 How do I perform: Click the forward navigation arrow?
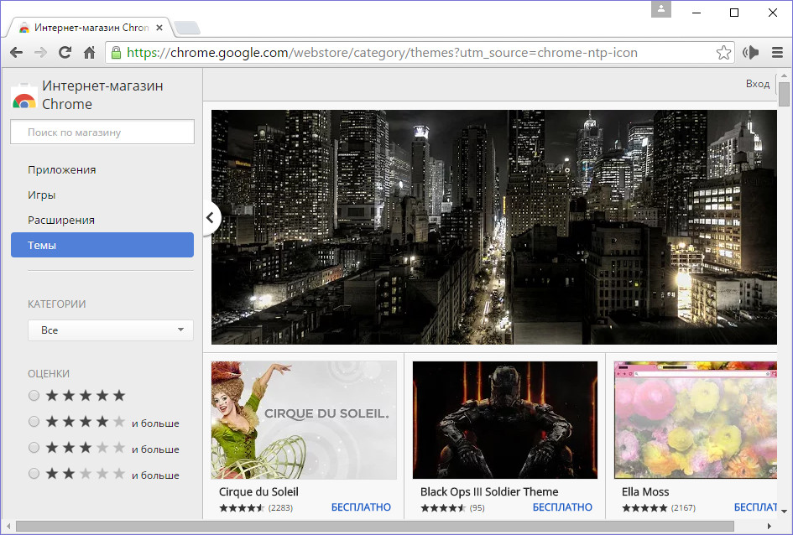(x=40, y=53)
